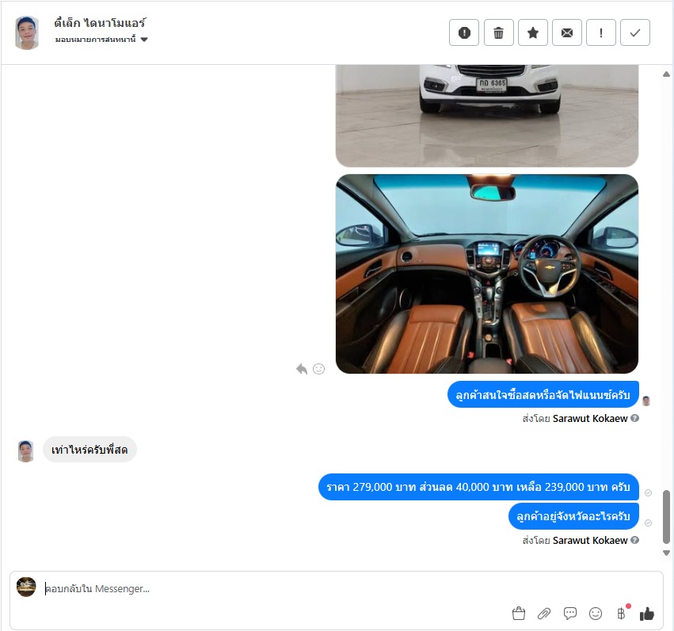Attach a file with paperclip icon

pyautogui.click(x=544, y=614)
